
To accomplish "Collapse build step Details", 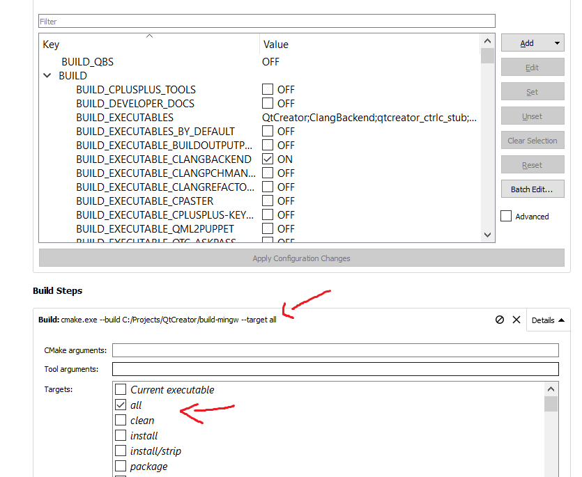I will click(548, 320).
